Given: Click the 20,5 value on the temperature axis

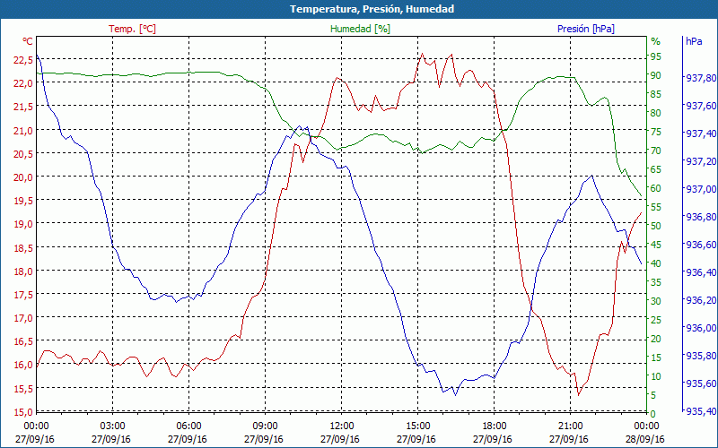Looking at the screenshot, I should (24, 153).
